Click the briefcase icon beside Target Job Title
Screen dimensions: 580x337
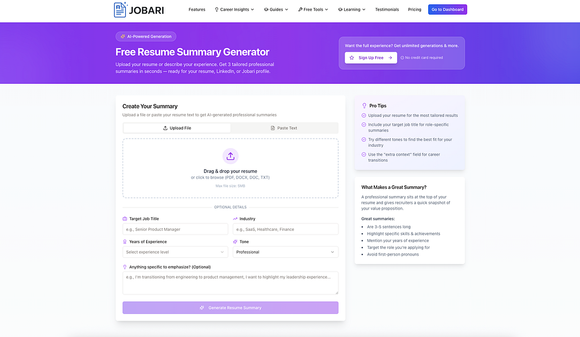[x=126, y=218]
